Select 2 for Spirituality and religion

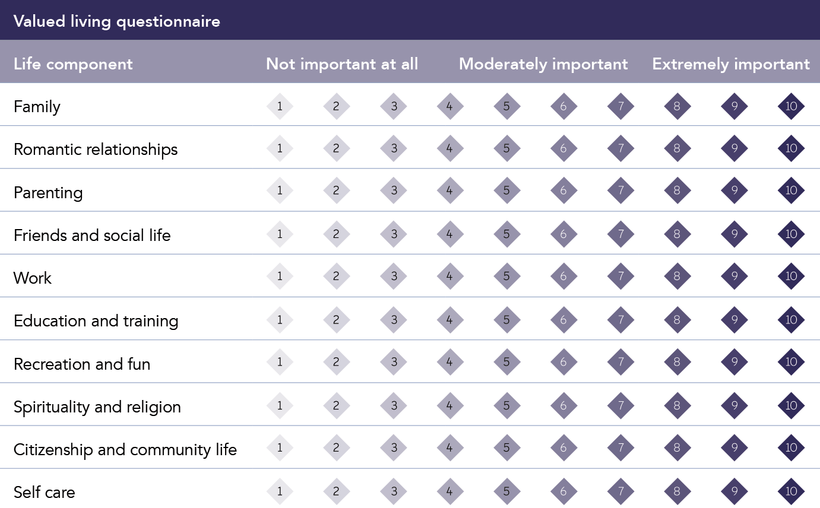[337, 406]
